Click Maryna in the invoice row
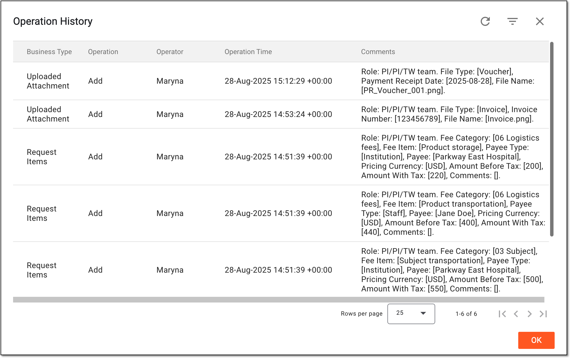The image size is (570, 358). point(170,114)
